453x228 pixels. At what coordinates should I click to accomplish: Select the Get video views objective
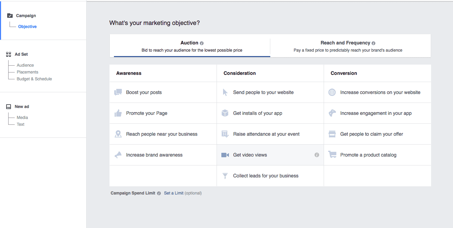pos(270,155)
